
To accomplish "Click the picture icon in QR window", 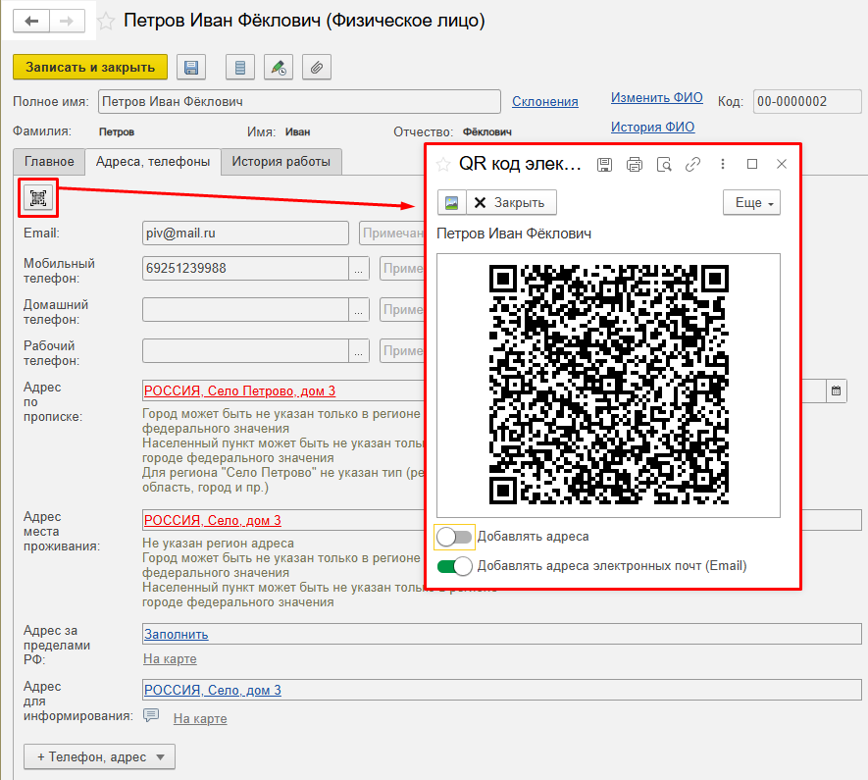I will pos(452,203).
